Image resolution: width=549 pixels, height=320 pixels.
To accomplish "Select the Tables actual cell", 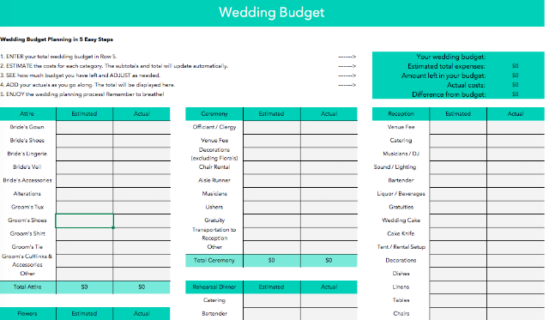I will coord(516,300).
